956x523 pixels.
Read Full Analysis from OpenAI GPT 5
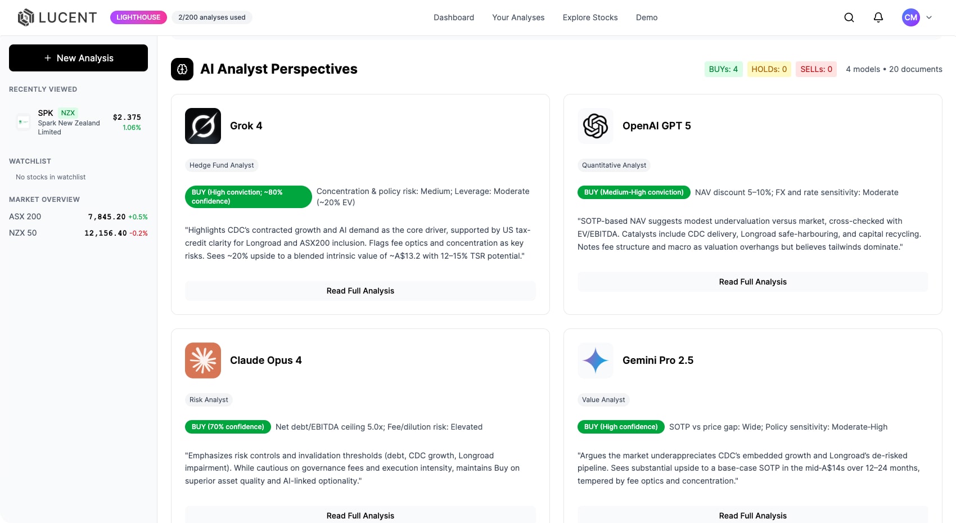752,282
